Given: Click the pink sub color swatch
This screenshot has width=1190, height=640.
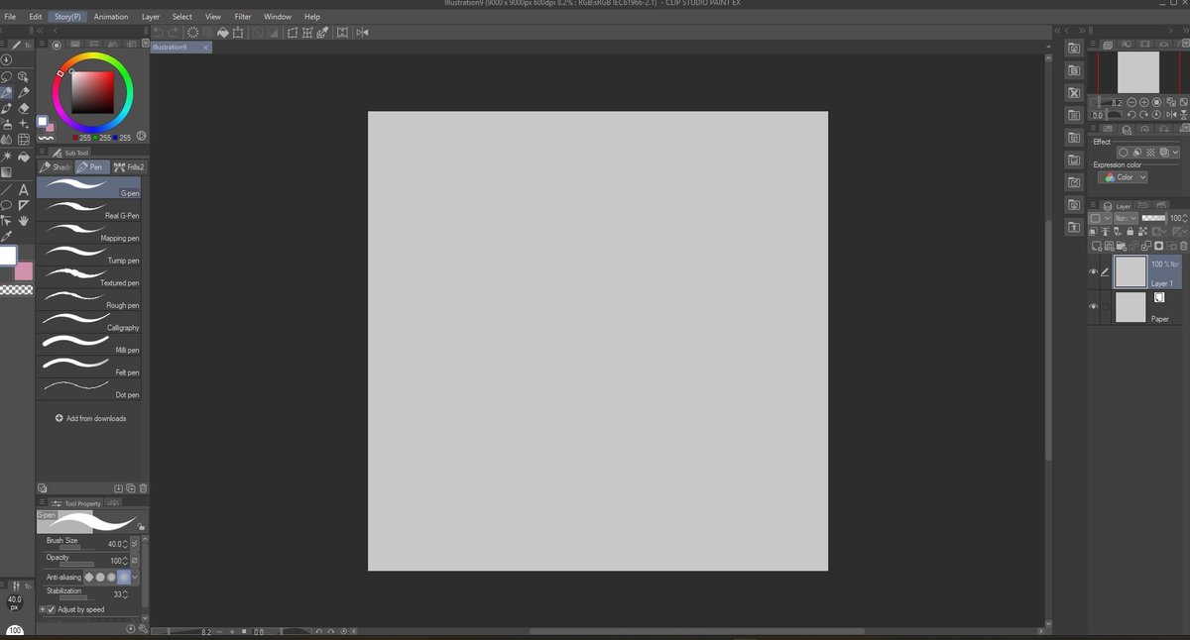Looking at the screenshot, I should tap(24, 270).
